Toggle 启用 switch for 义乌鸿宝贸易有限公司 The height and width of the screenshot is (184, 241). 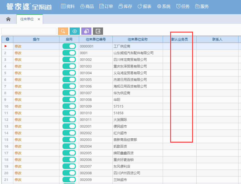pyautogui.click(x=69, y=73)
